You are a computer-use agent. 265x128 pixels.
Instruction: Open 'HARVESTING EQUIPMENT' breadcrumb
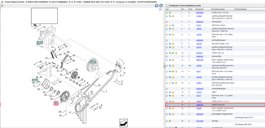pyautogui.click(x=38, y=2)
